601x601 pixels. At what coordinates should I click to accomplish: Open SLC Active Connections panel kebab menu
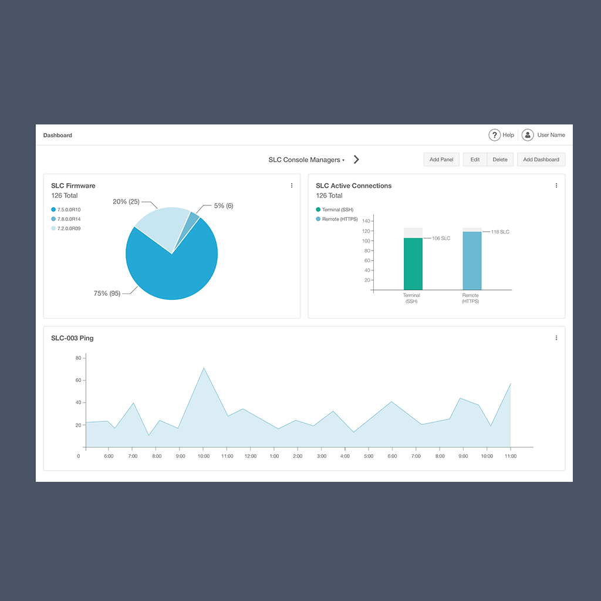point(556,185)
